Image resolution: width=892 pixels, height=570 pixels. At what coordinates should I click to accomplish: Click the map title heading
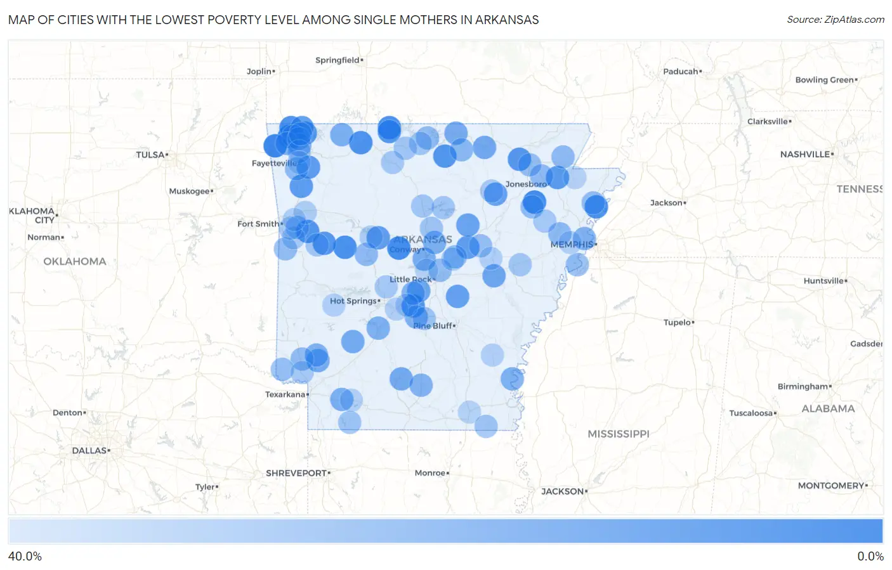pyautogui.click(x=273, y=20)
